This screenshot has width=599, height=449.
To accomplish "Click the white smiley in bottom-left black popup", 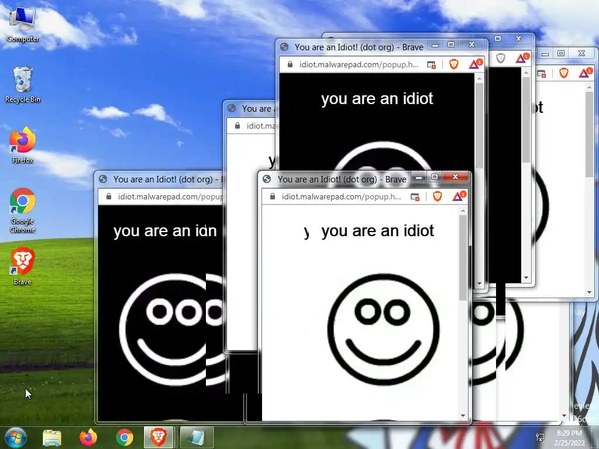I will tap(171, 329).
